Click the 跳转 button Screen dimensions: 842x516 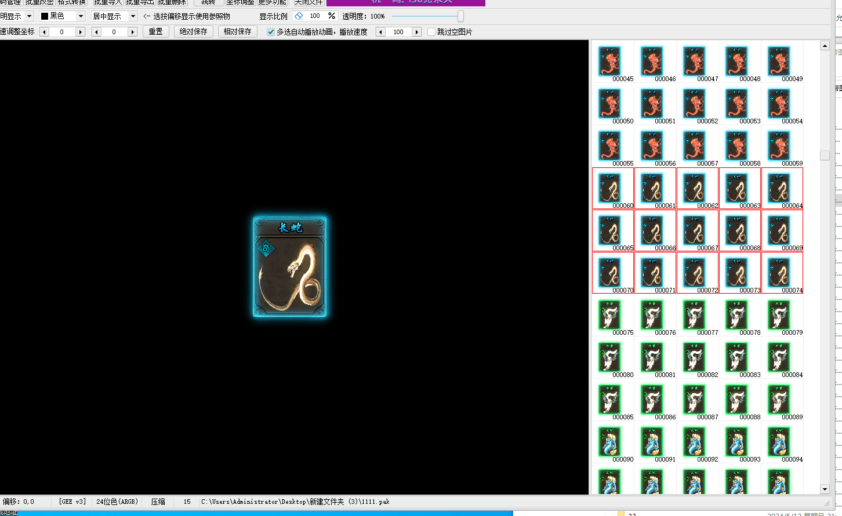click(209, 2)
